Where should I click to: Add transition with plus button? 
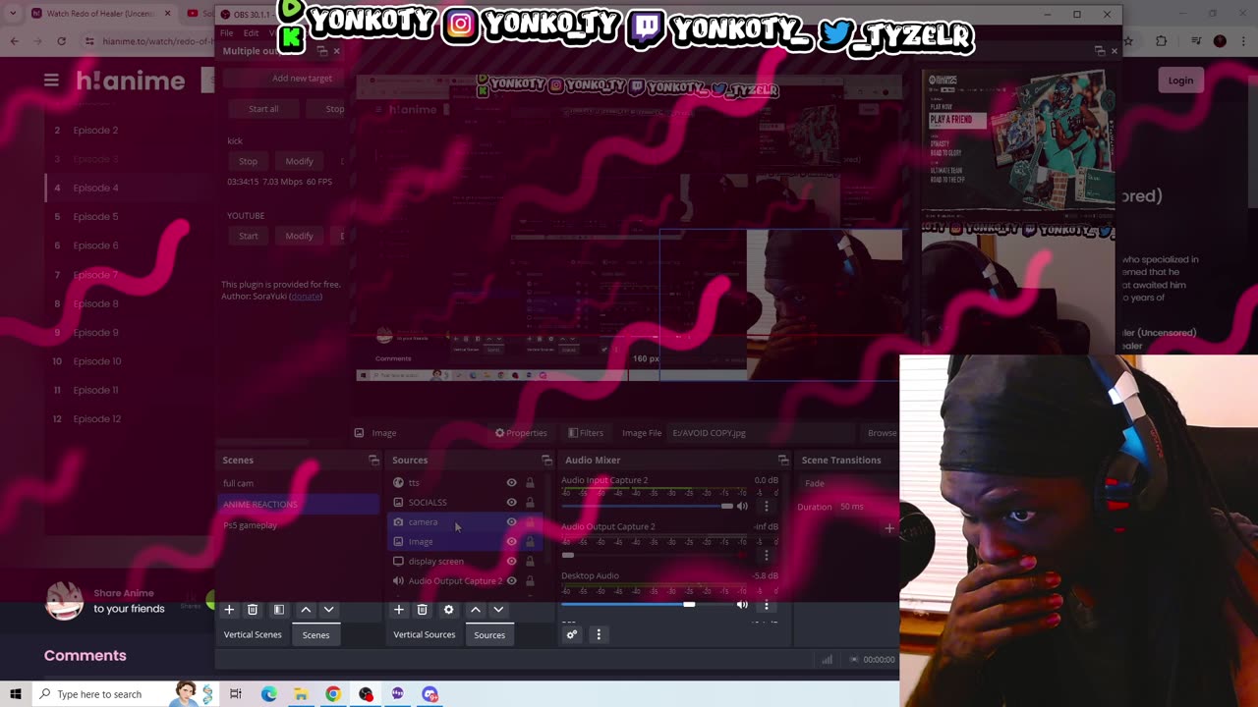889,528
